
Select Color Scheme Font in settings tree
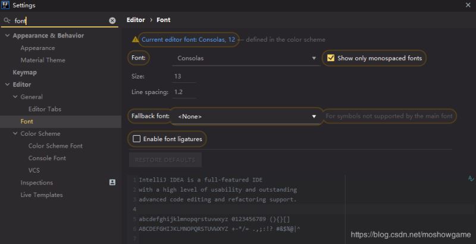pyautogui.click(x=55, y=146)
